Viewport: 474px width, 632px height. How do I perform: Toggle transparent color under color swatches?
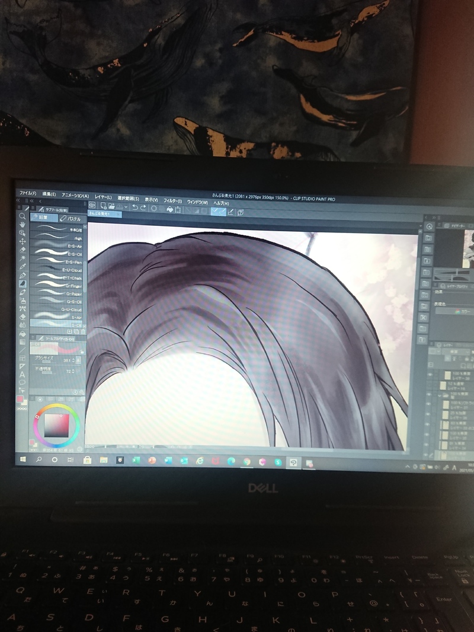tap(22, 408)
